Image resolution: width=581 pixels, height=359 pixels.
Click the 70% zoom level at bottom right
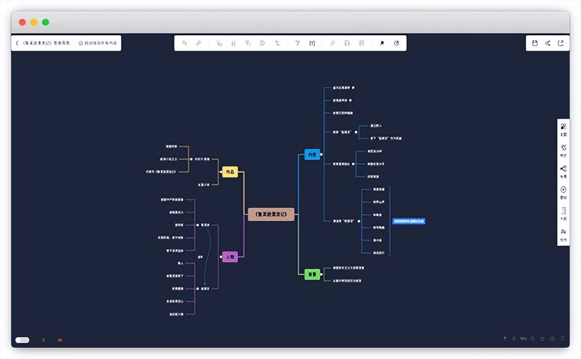523,338
